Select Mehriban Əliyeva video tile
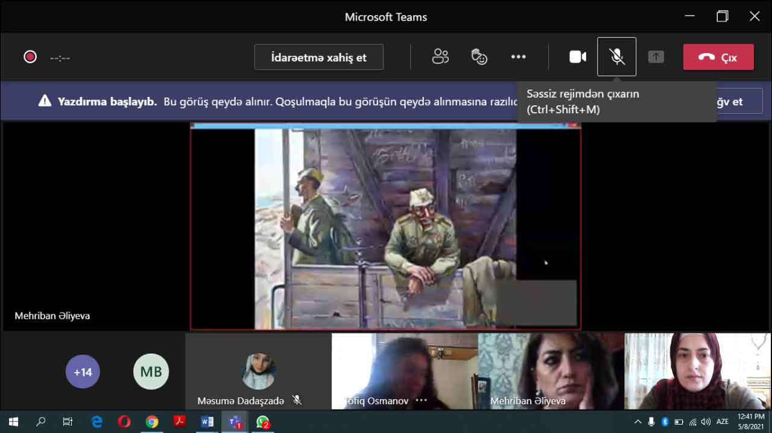The width and height of the screenshot is (772, 433). [x=551, y=372]
